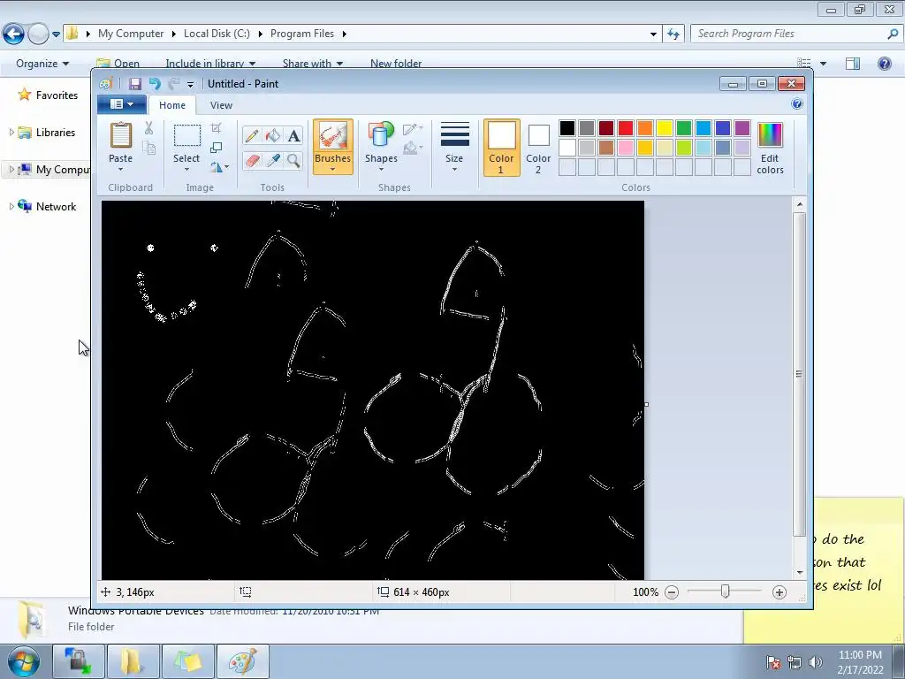Click Program Files in address breadcrumb
This screenshot has height=679, width=905.
[x=302, y=34]
